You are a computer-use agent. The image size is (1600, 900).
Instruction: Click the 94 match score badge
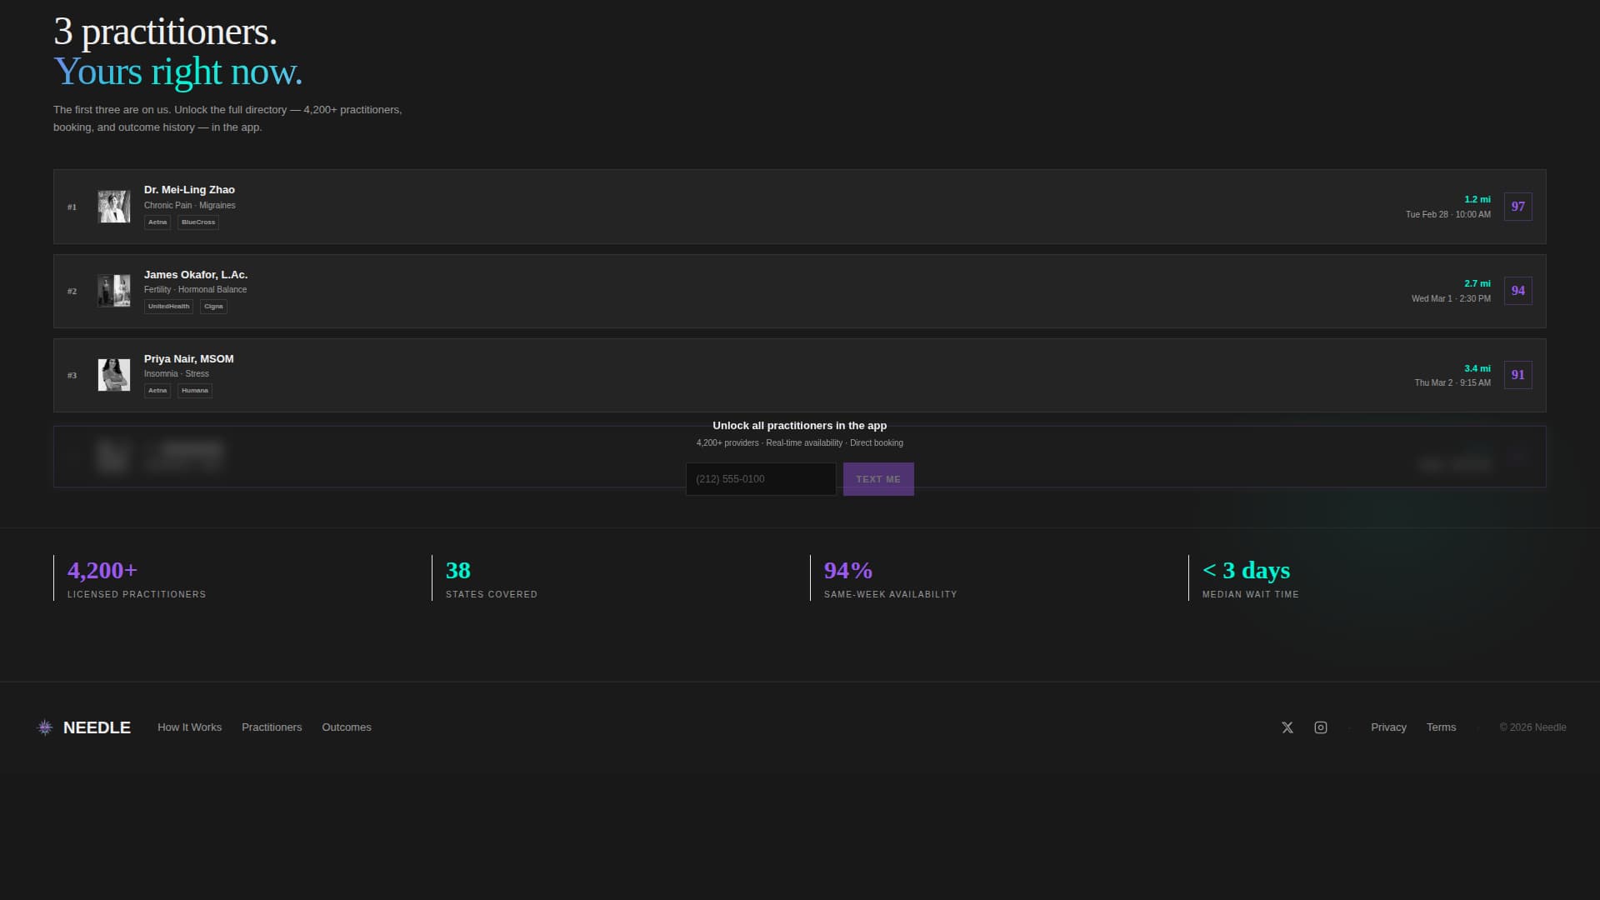tap(1517, 291)
